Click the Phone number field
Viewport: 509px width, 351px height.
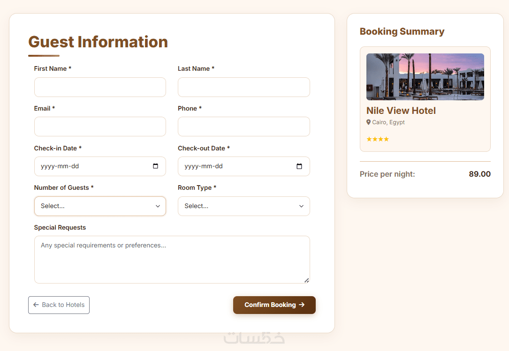(x=243, y=127)
